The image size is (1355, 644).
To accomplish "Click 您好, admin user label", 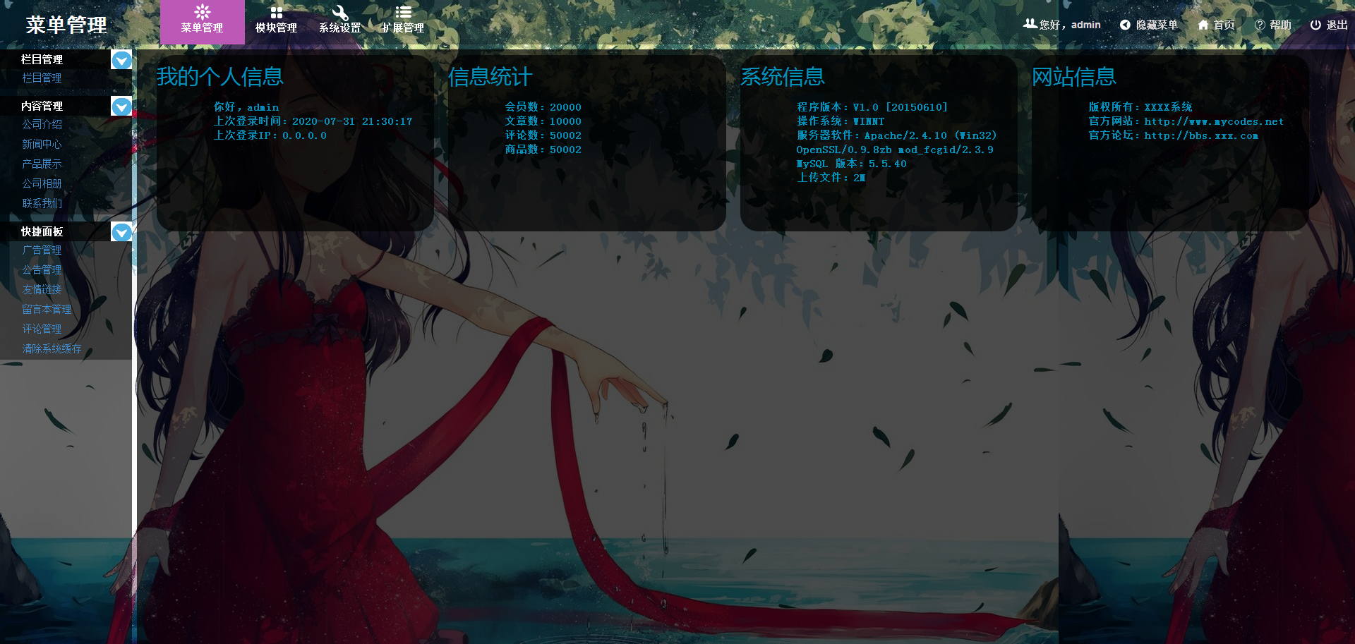I will tap(1070, 25).
